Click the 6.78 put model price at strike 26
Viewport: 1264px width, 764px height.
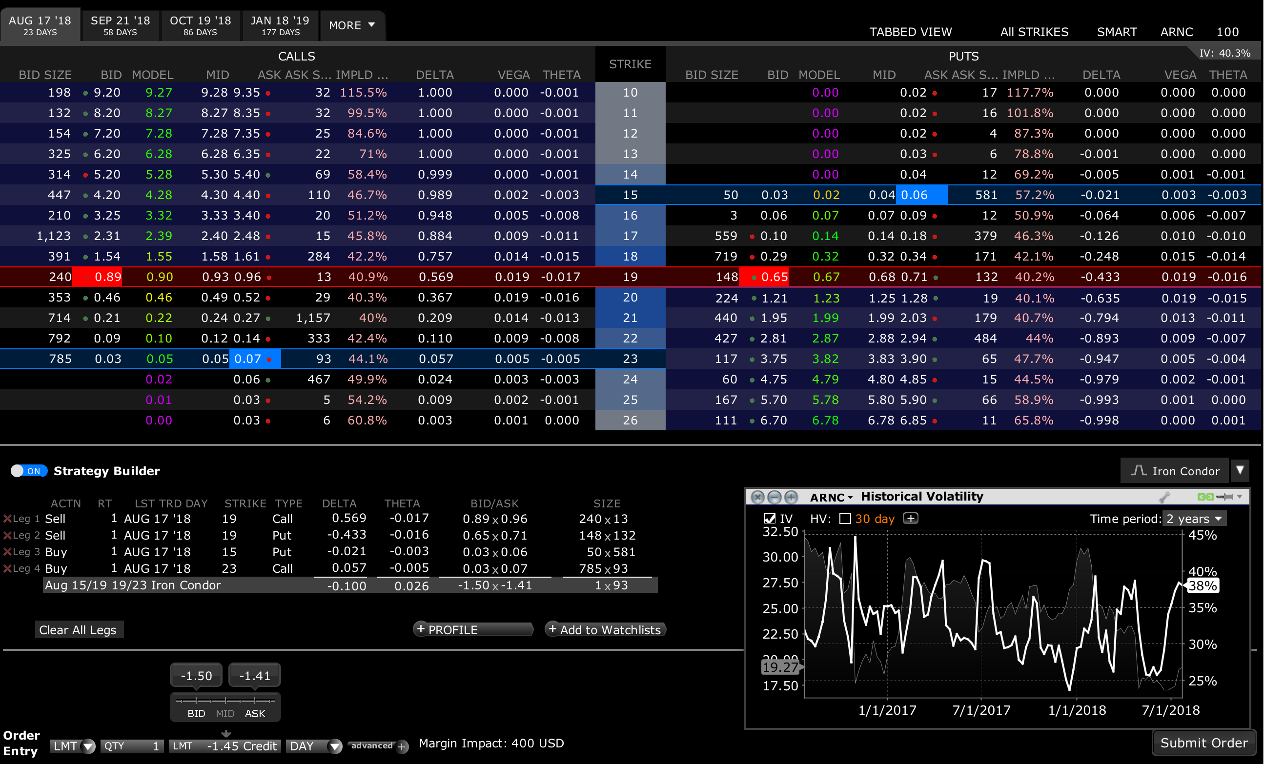[x=825, y=421]
